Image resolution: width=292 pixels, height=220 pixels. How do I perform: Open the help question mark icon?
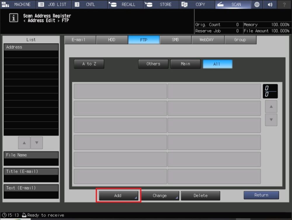coord(284,5)
